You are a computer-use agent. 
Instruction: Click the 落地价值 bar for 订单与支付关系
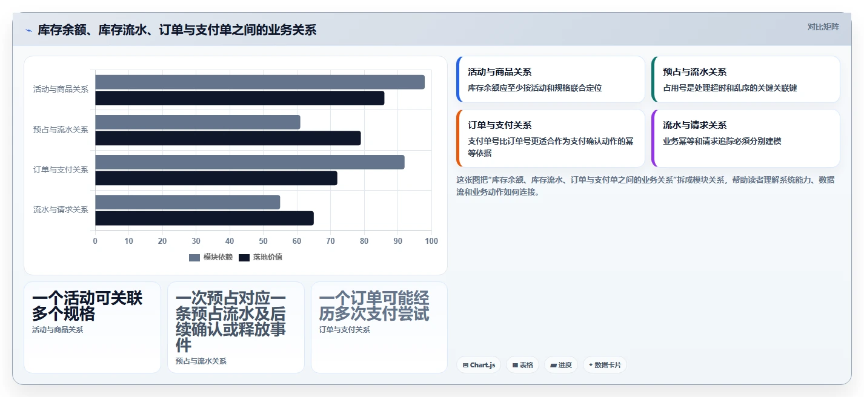tap(216, 178)
